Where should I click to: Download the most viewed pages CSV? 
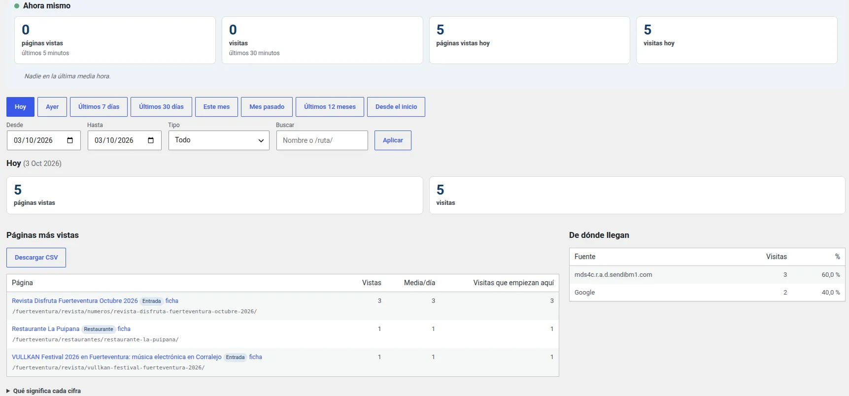click(36, 258)
